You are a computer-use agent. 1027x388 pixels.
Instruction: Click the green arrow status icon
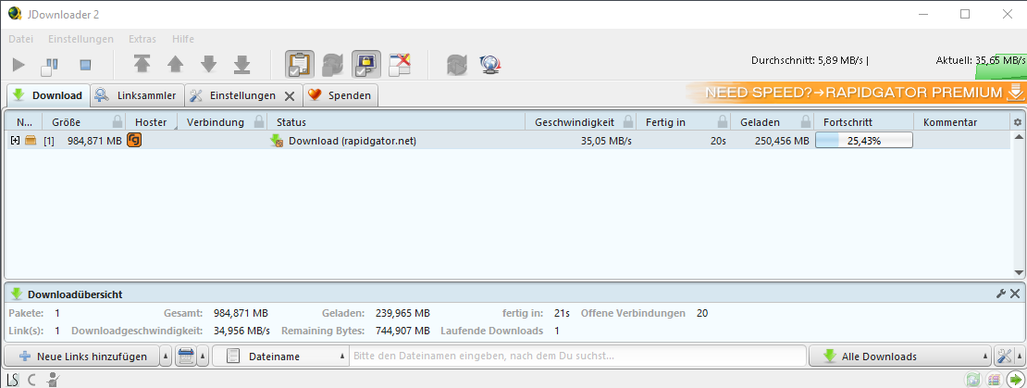[x=1015, y=379]
